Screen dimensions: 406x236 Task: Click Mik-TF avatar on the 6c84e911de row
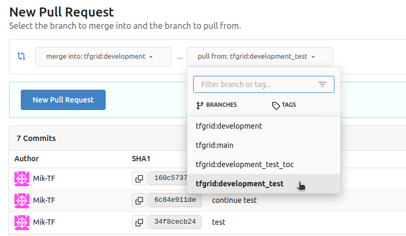[22, 200]
